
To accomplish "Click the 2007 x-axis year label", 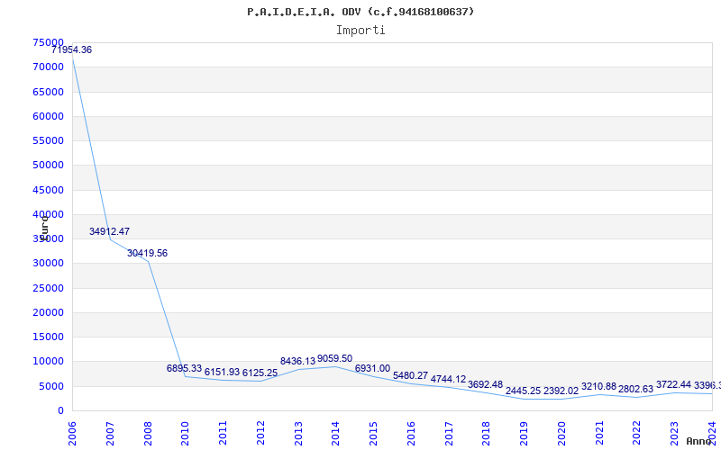I will pyautogui.click(x=110, y=433).
